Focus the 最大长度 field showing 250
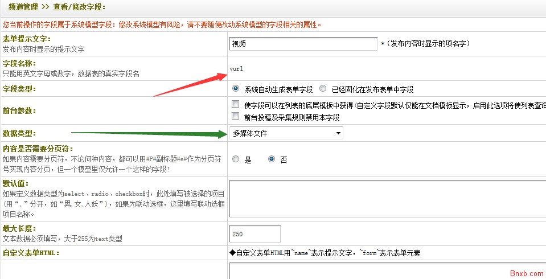 (254, 233)
